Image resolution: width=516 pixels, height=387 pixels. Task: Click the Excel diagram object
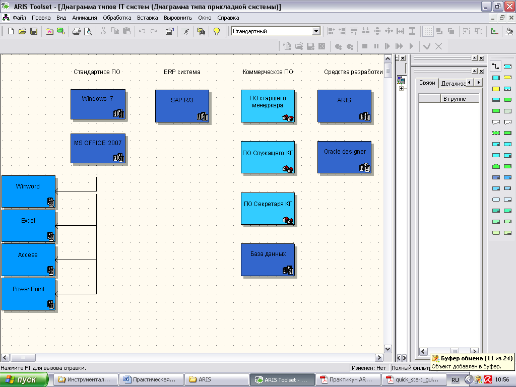[28, 226]
